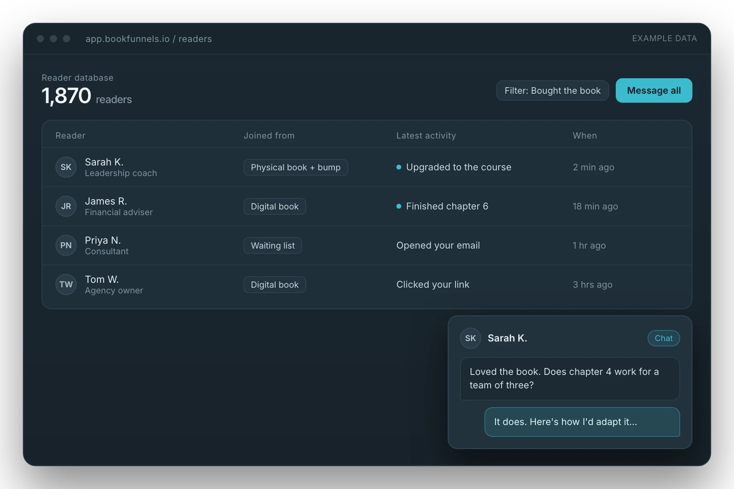The image size is (734, 489).
Task: Click the Leadership coach subtitle
Action: (x=121, y=173)
